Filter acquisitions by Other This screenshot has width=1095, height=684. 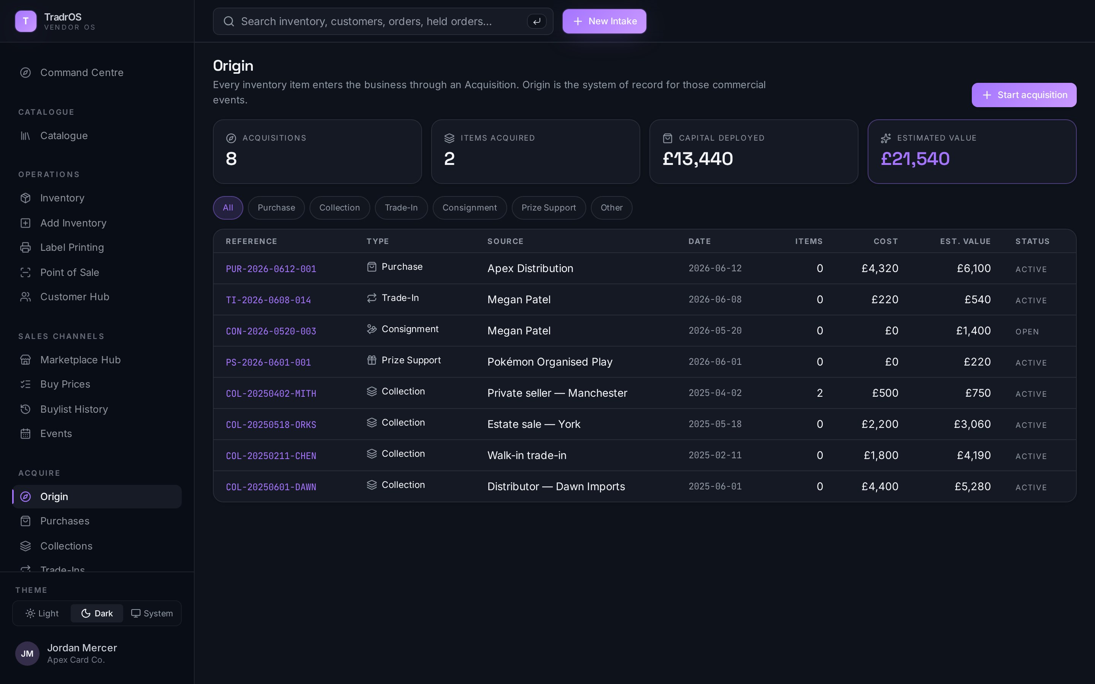pyautogui.click(x=611, y=207)
